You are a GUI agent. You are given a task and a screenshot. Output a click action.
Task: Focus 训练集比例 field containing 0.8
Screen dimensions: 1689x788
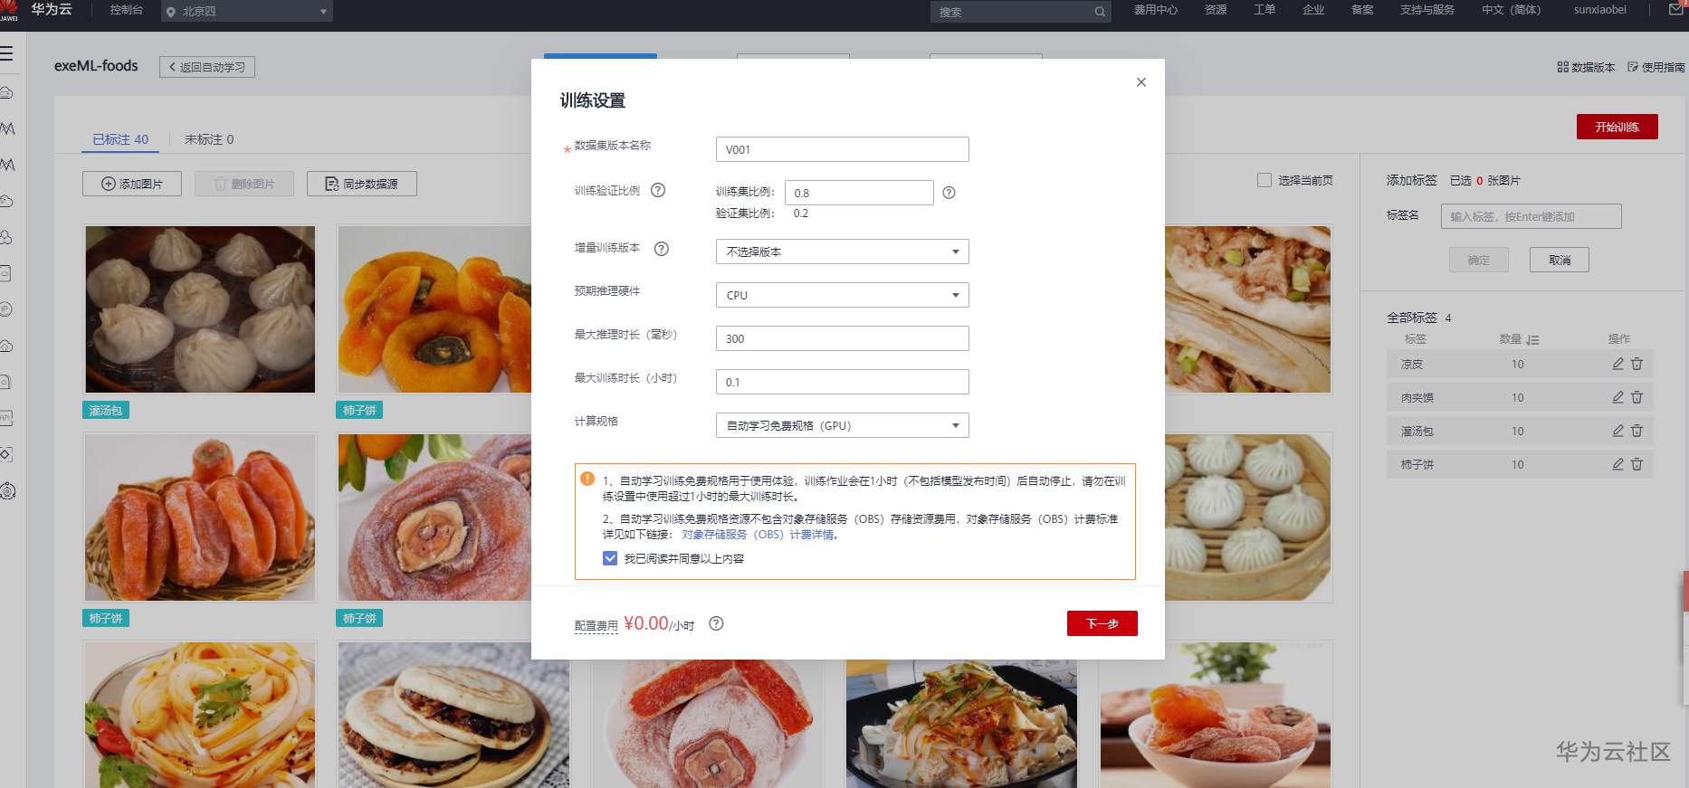[859, 193]
